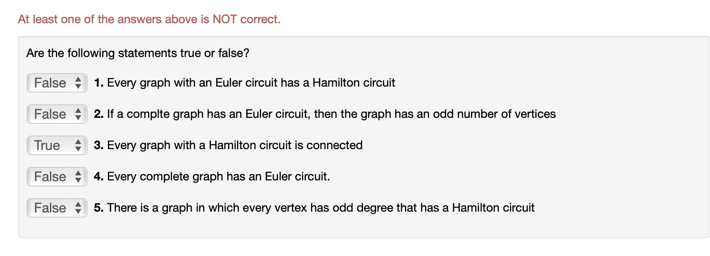710x256 pixels.
Task: Click statement 5 about odd degree vertices
Action: tap(314, 208)
